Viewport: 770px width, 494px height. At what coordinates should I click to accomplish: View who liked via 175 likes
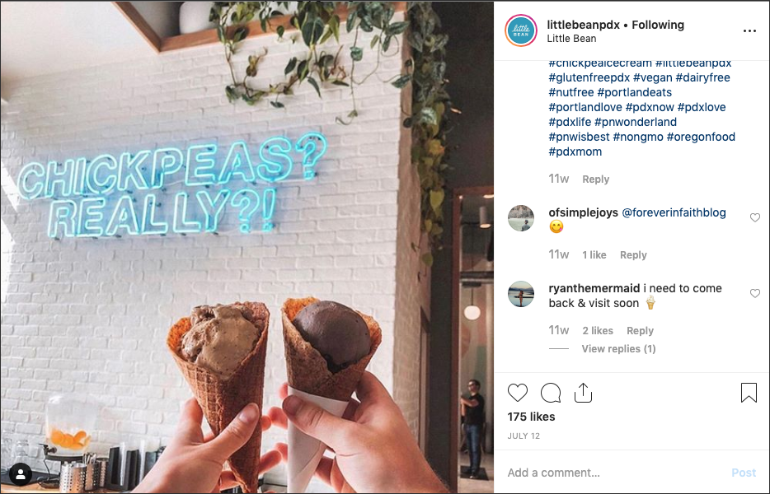coord(532,417)
